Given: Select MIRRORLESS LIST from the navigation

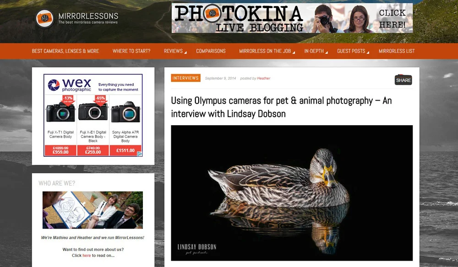Looking at the screenshot, I should click(397, 51).
